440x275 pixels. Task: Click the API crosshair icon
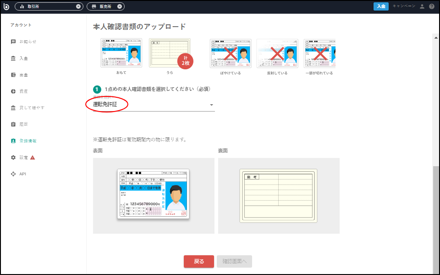pos(13,174)
